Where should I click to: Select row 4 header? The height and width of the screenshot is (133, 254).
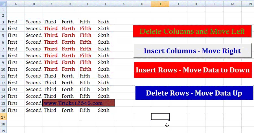3,29
